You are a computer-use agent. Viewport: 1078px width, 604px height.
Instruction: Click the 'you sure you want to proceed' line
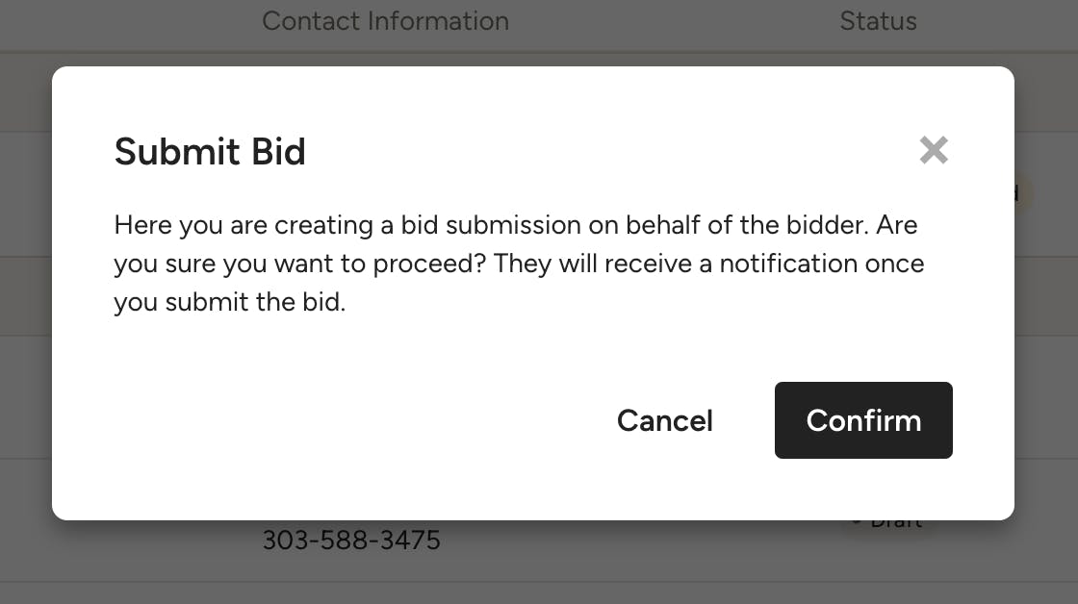[x=519, y=264]
